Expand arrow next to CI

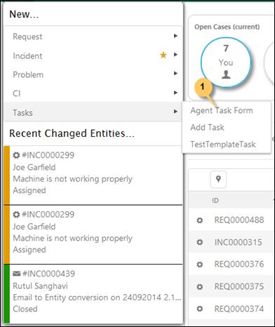click(x=175, y=93)
